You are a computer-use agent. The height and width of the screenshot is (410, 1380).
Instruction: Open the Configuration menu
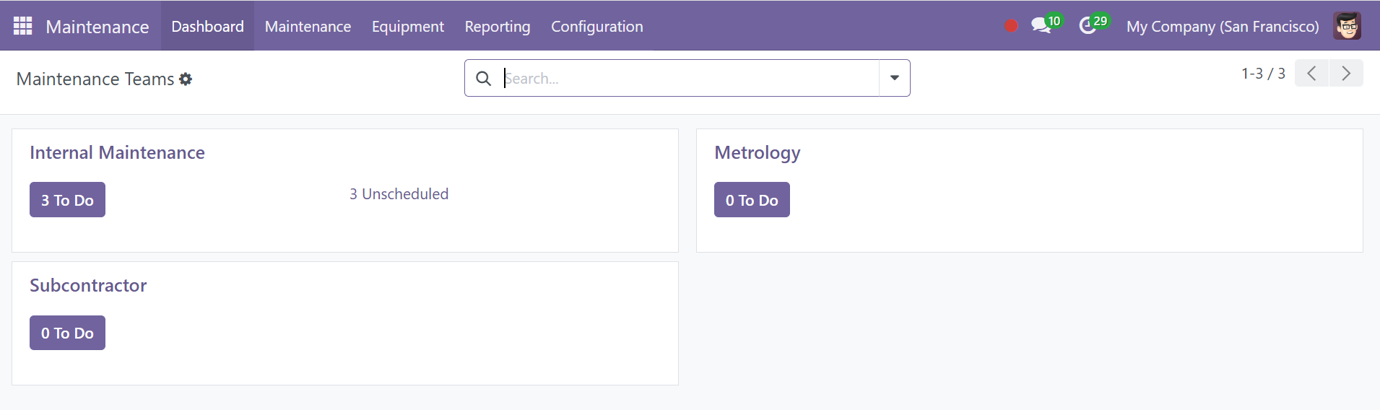[x=597, y=27]
